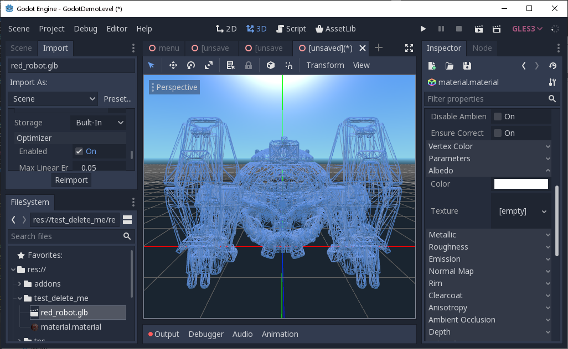The height and width of the screenshot is (349, 568).
Task: Expand the Metallic section
Action: click(489, 235)
